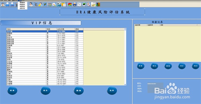
Task: Select row with birthdate 1-4-1978
Action: [x=45, y=59]
